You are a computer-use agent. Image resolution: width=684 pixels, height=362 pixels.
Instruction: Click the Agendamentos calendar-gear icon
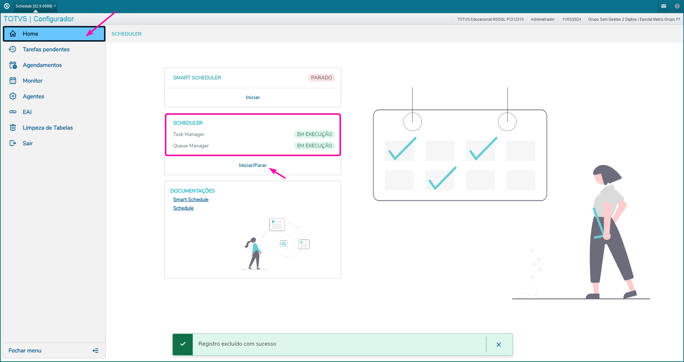click(13, 65)
